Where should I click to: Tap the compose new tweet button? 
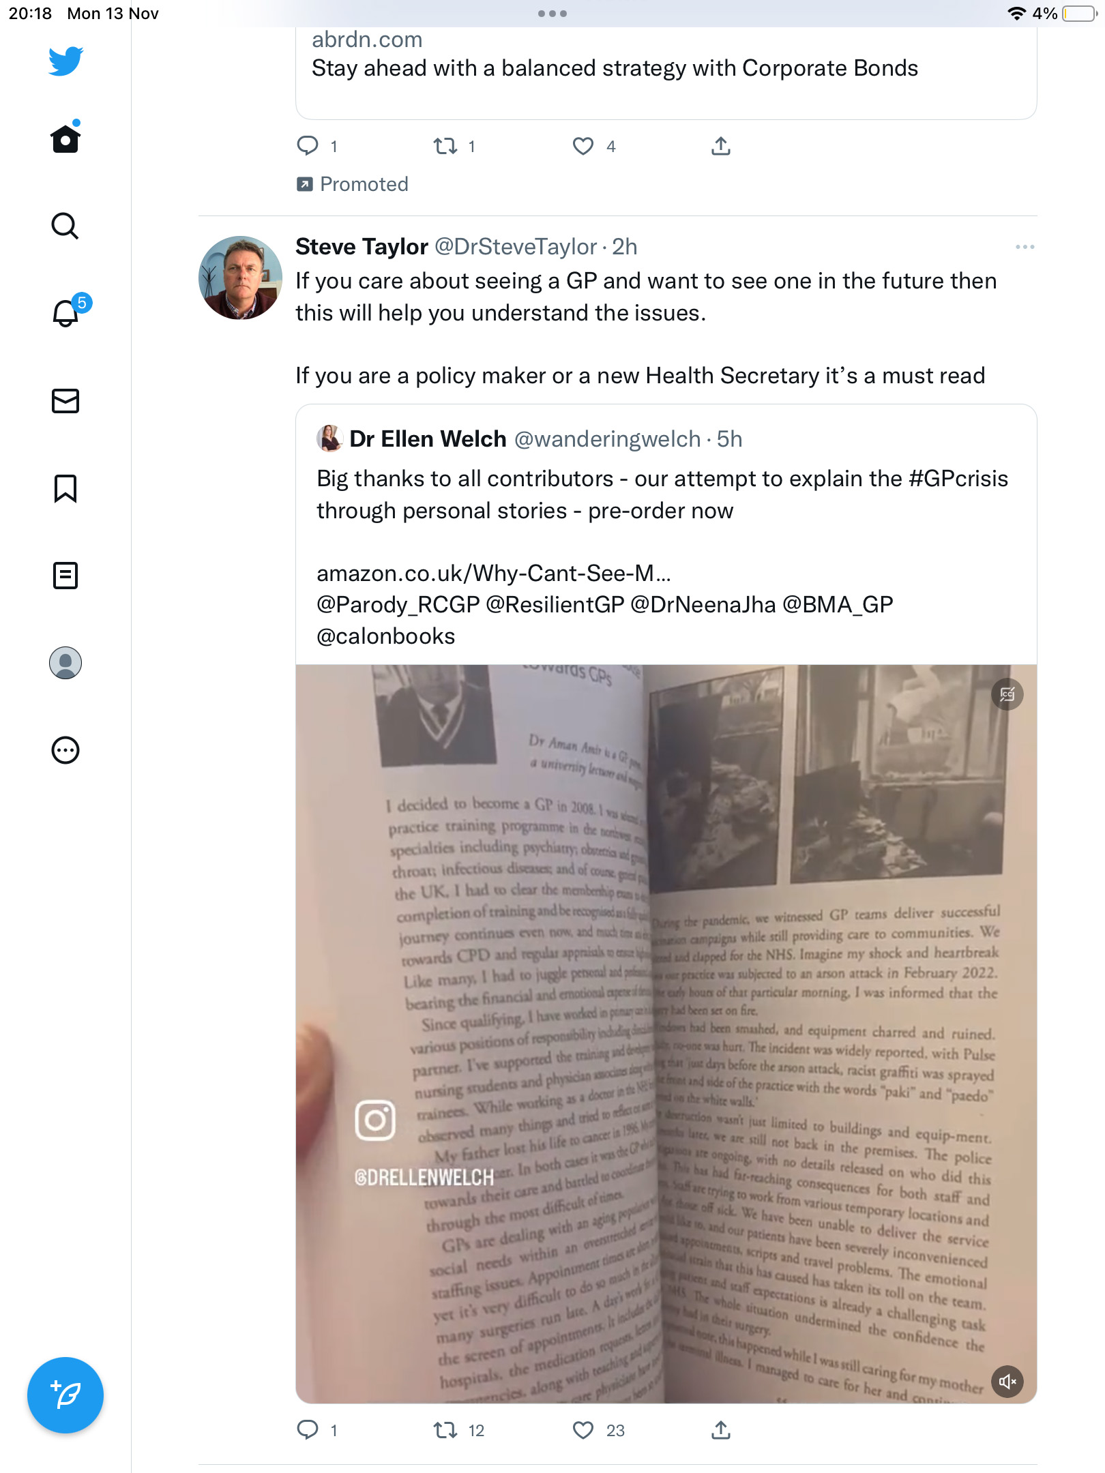tap(65, 1395)
